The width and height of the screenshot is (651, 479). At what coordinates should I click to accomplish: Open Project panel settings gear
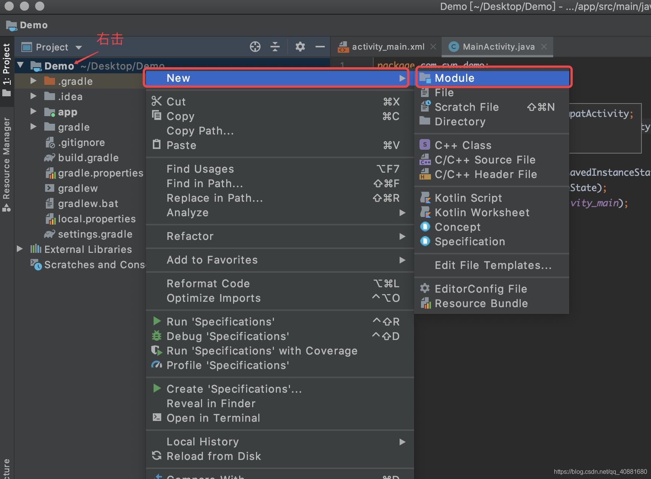[300, 47]
